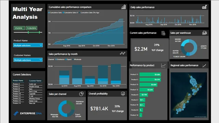Click the Product Name column header in Current Selections
The width and height of the screenshot is (219, 123).
pos(18,81)
